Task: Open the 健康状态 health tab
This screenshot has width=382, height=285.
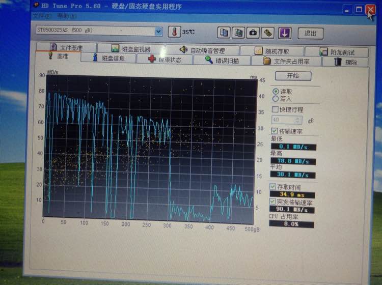Action: click(165, 60)
